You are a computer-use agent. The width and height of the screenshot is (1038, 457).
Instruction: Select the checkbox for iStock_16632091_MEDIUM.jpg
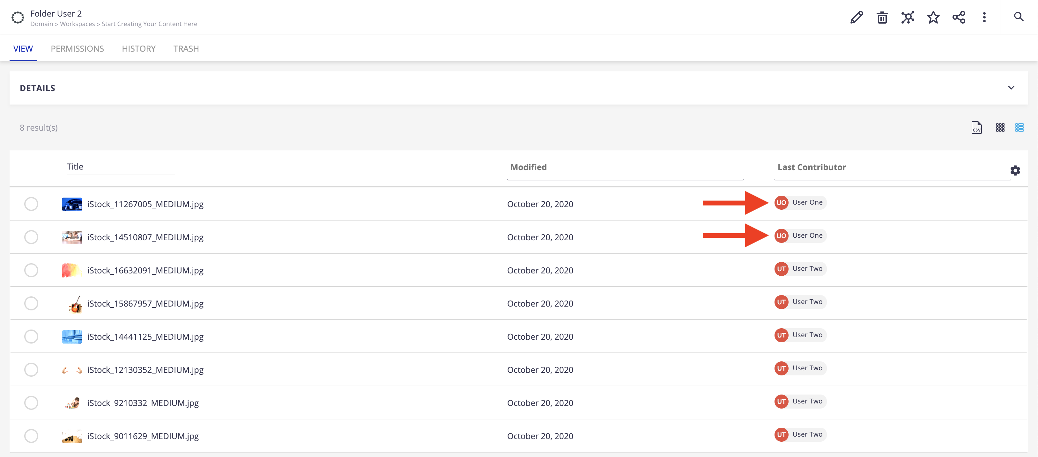(31, 270)
